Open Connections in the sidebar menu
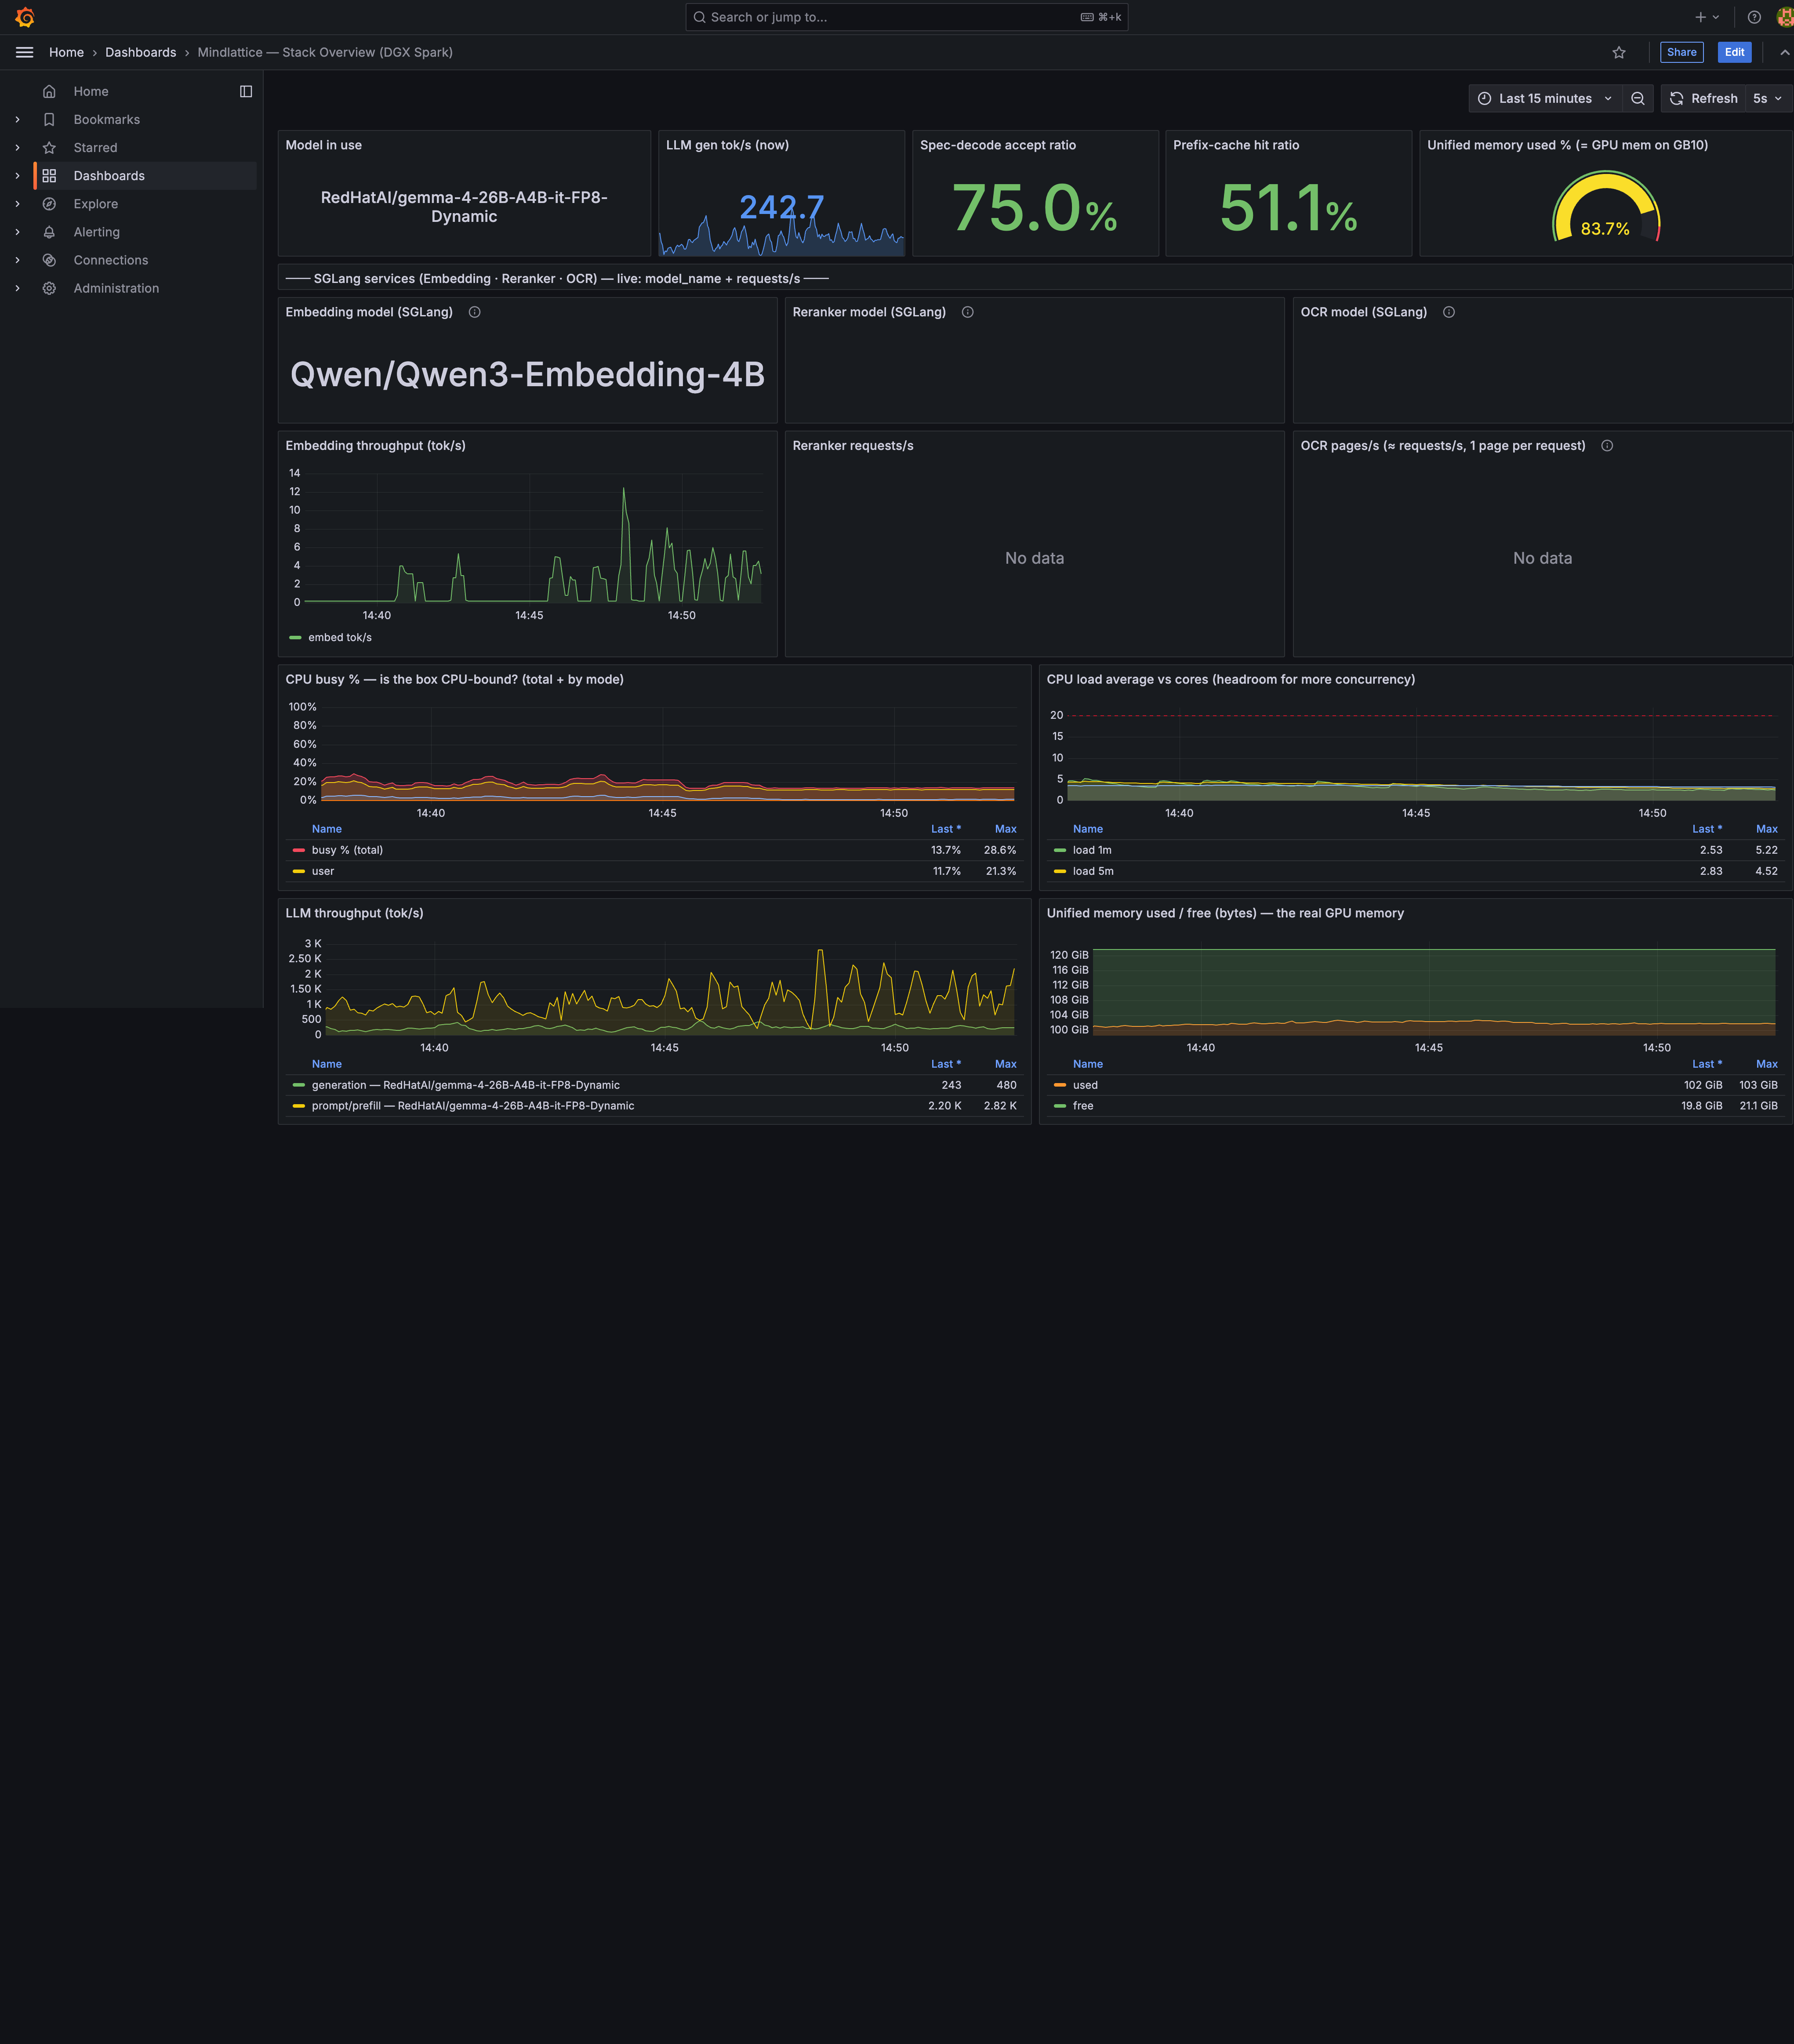 pos(111,260)
